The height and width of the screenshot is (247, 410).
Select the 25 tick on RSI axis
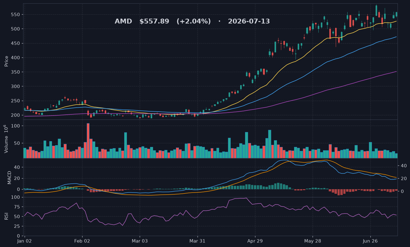click(17, 226)
